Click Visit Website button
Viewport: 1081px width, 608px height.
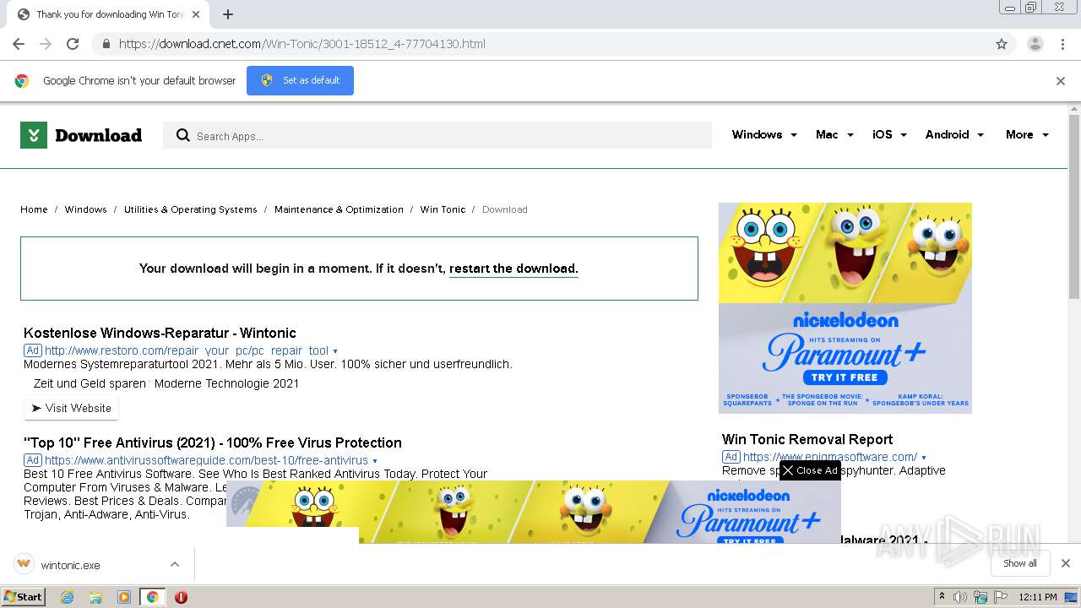click(71, 408)
